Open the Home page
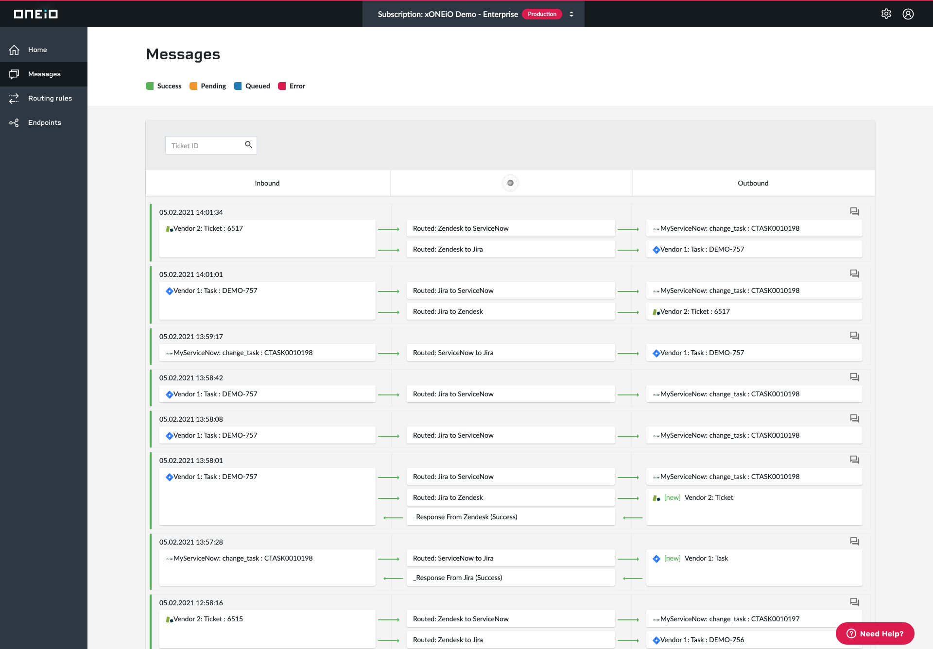The image size is (933, 649). (44, 50)
